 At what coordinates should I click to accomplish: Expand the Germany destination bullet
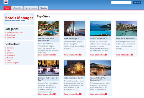point(5,48)
